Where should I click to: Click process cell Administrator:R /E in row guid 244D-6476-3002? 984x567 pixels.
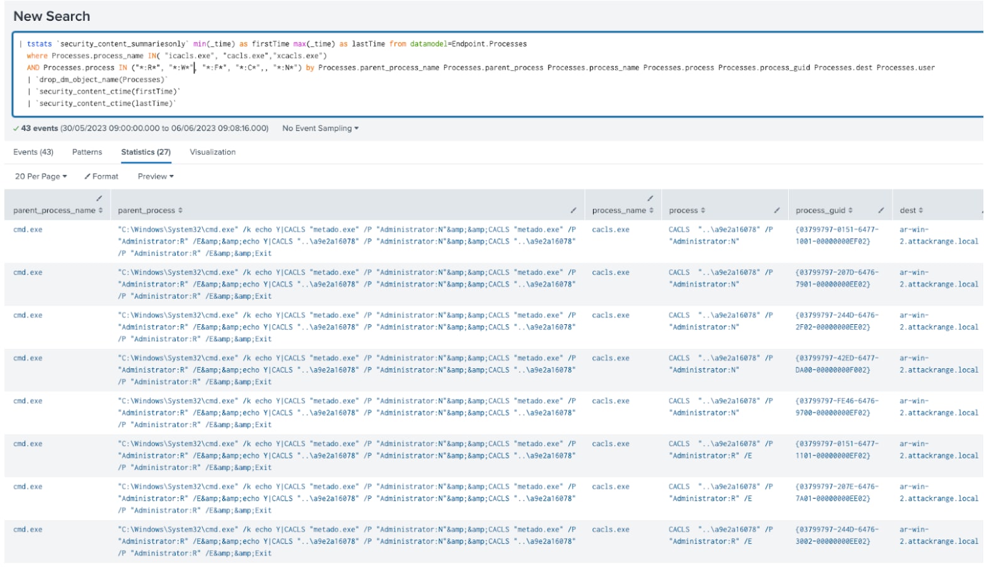[x=720, y=535]
